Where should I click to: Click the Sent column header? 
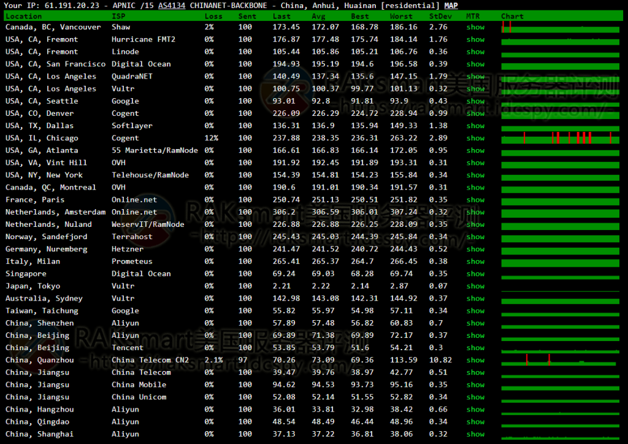click(x=247, y=17)
